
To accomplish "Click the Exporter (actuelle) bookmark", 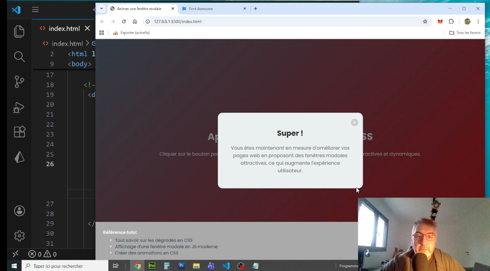I will pos(132,33).
